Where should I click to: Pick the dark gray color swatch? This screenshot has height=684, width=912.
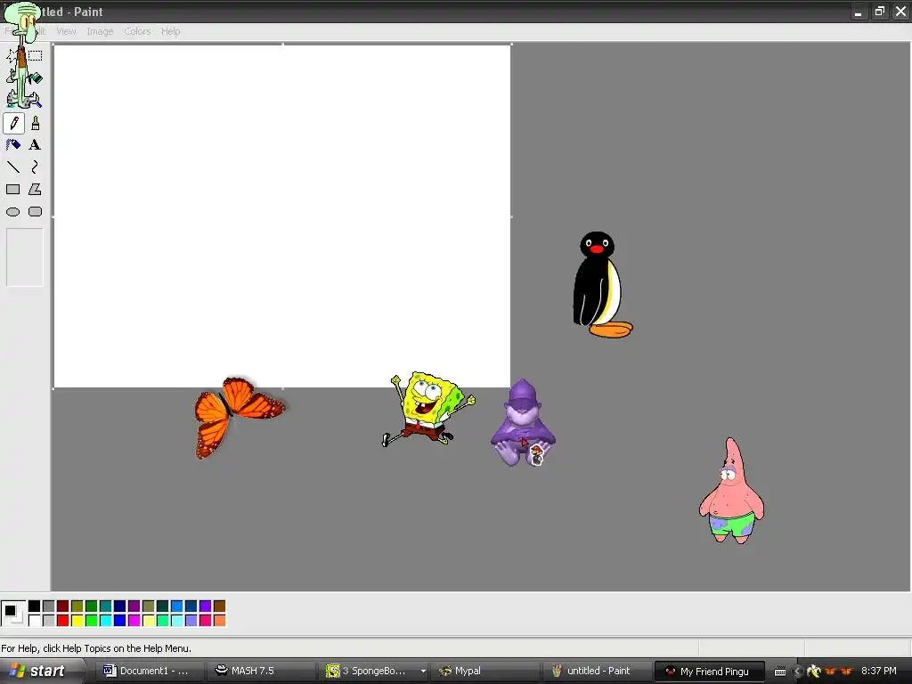click(x=49, y=607)
